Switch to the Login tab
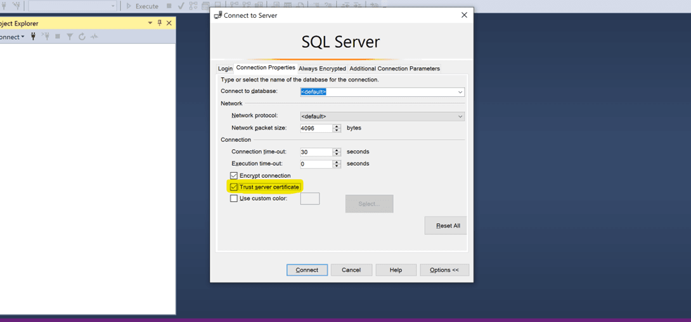691x322 pixels. [225, 68]
